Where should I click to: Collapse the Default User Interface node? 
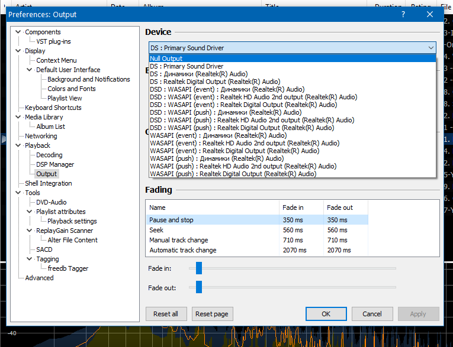(x=30, y=70)
